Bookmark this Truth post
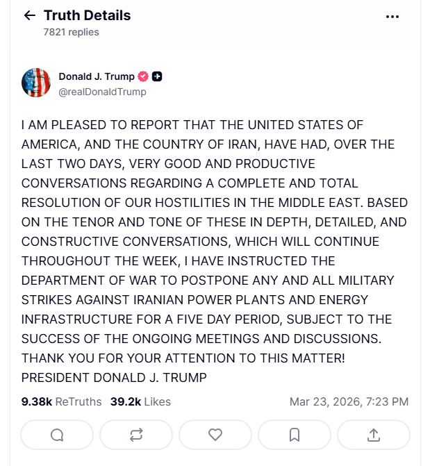 295,435
